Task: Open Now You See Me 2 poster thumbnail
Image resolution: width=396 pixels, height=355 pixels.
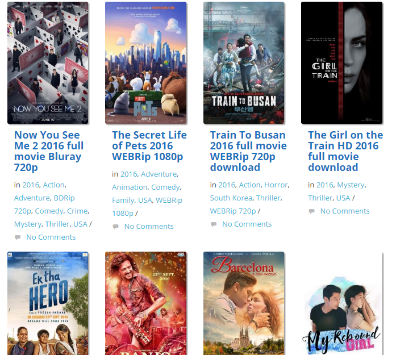Action: [48, 62]
